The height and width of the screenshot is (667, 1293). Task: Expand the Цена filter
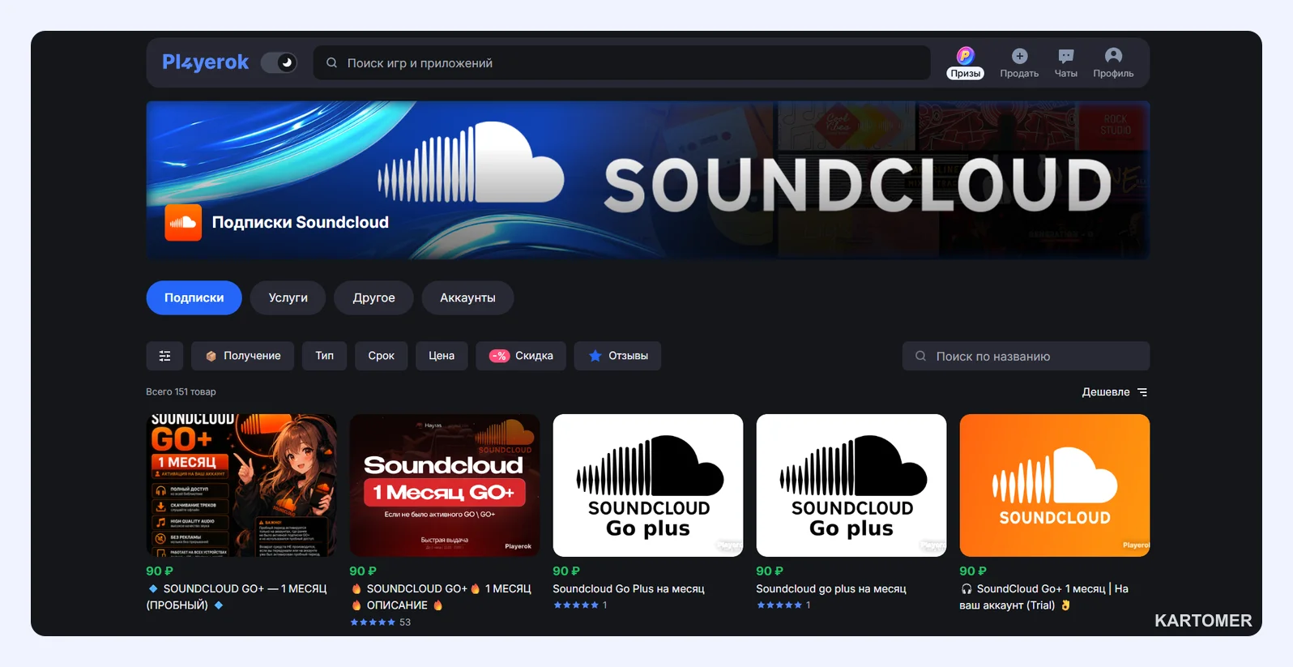(442, 356)
